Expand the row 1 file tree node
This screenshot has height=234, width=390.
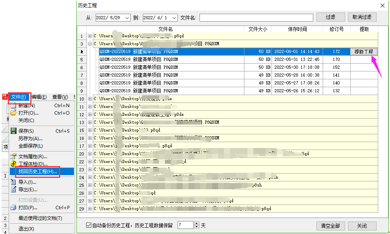pos(90,36)
